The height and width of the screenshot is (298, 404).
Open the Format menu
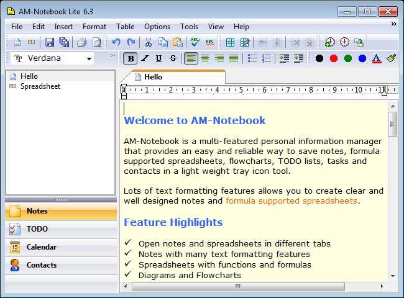(x=94, y=27)
